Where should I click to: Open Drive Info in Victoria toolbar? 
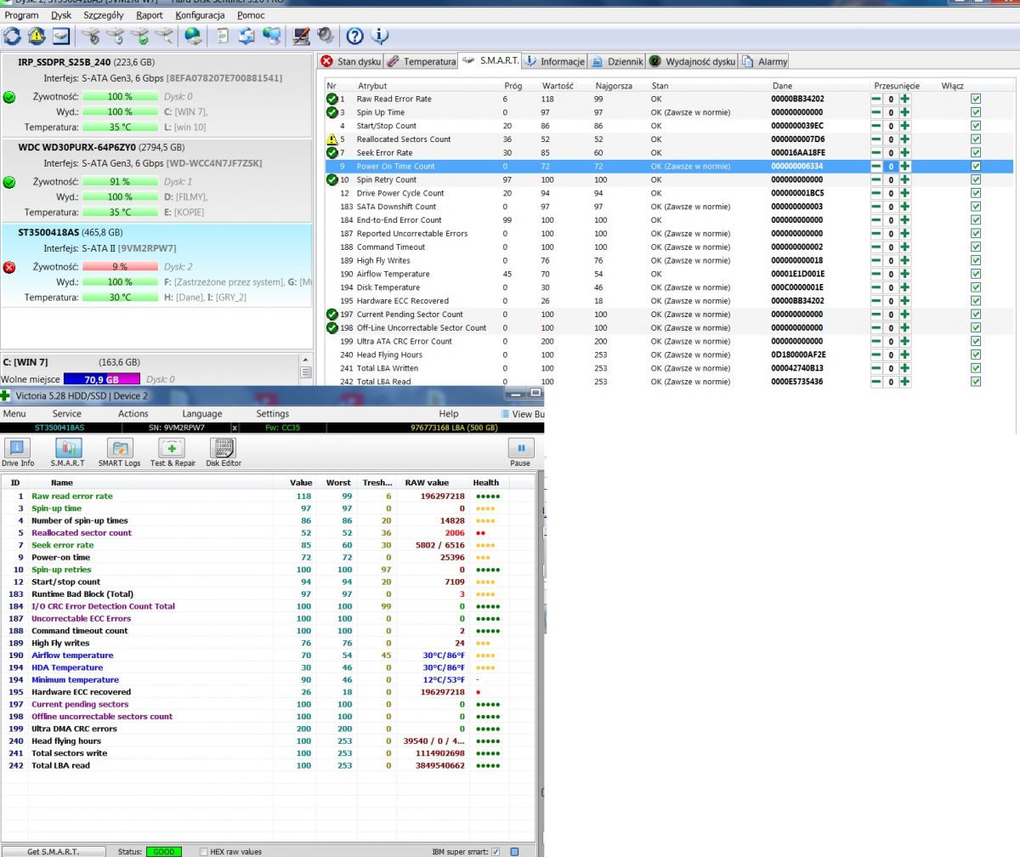(x=18, y=452)
